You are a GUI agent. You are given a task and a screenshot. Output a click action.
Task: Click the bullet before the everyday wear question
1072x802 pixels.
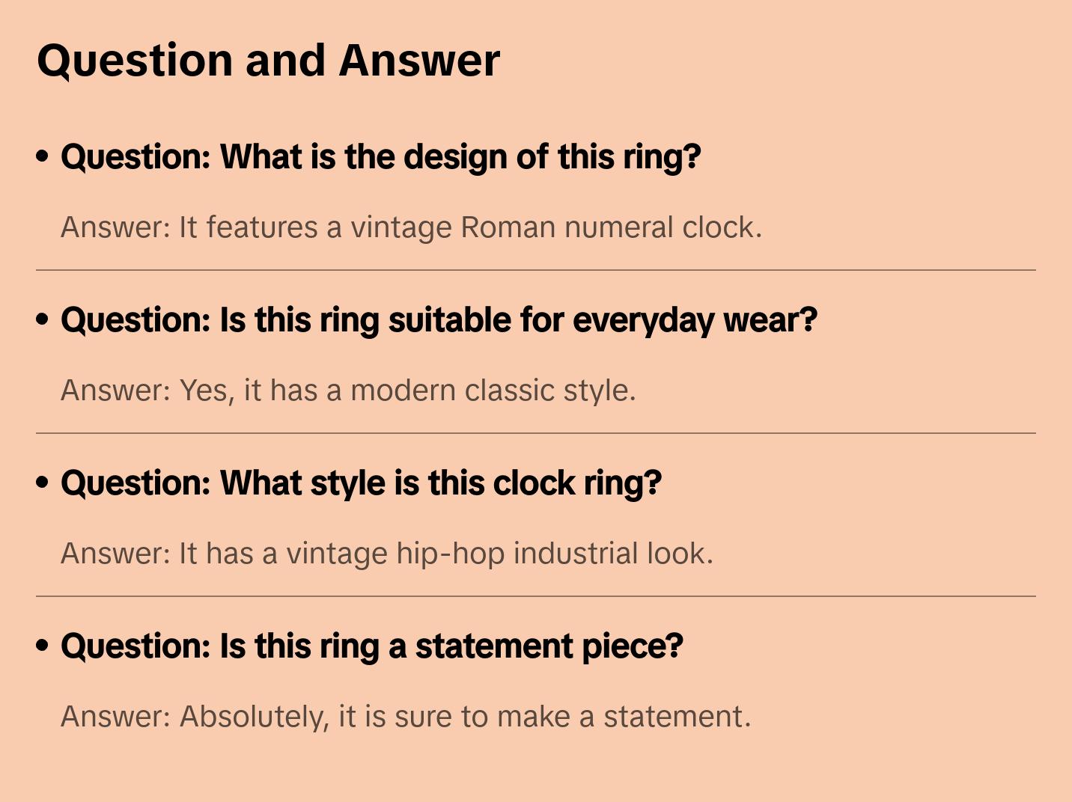[x=43, y=319]
